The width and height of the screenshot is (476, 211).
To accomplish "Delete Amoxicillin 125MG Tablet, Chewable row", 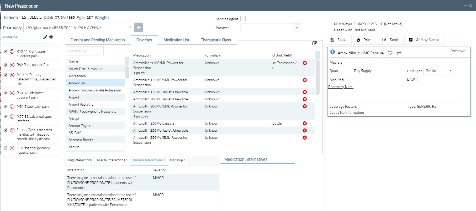I will tap(305, 92).
